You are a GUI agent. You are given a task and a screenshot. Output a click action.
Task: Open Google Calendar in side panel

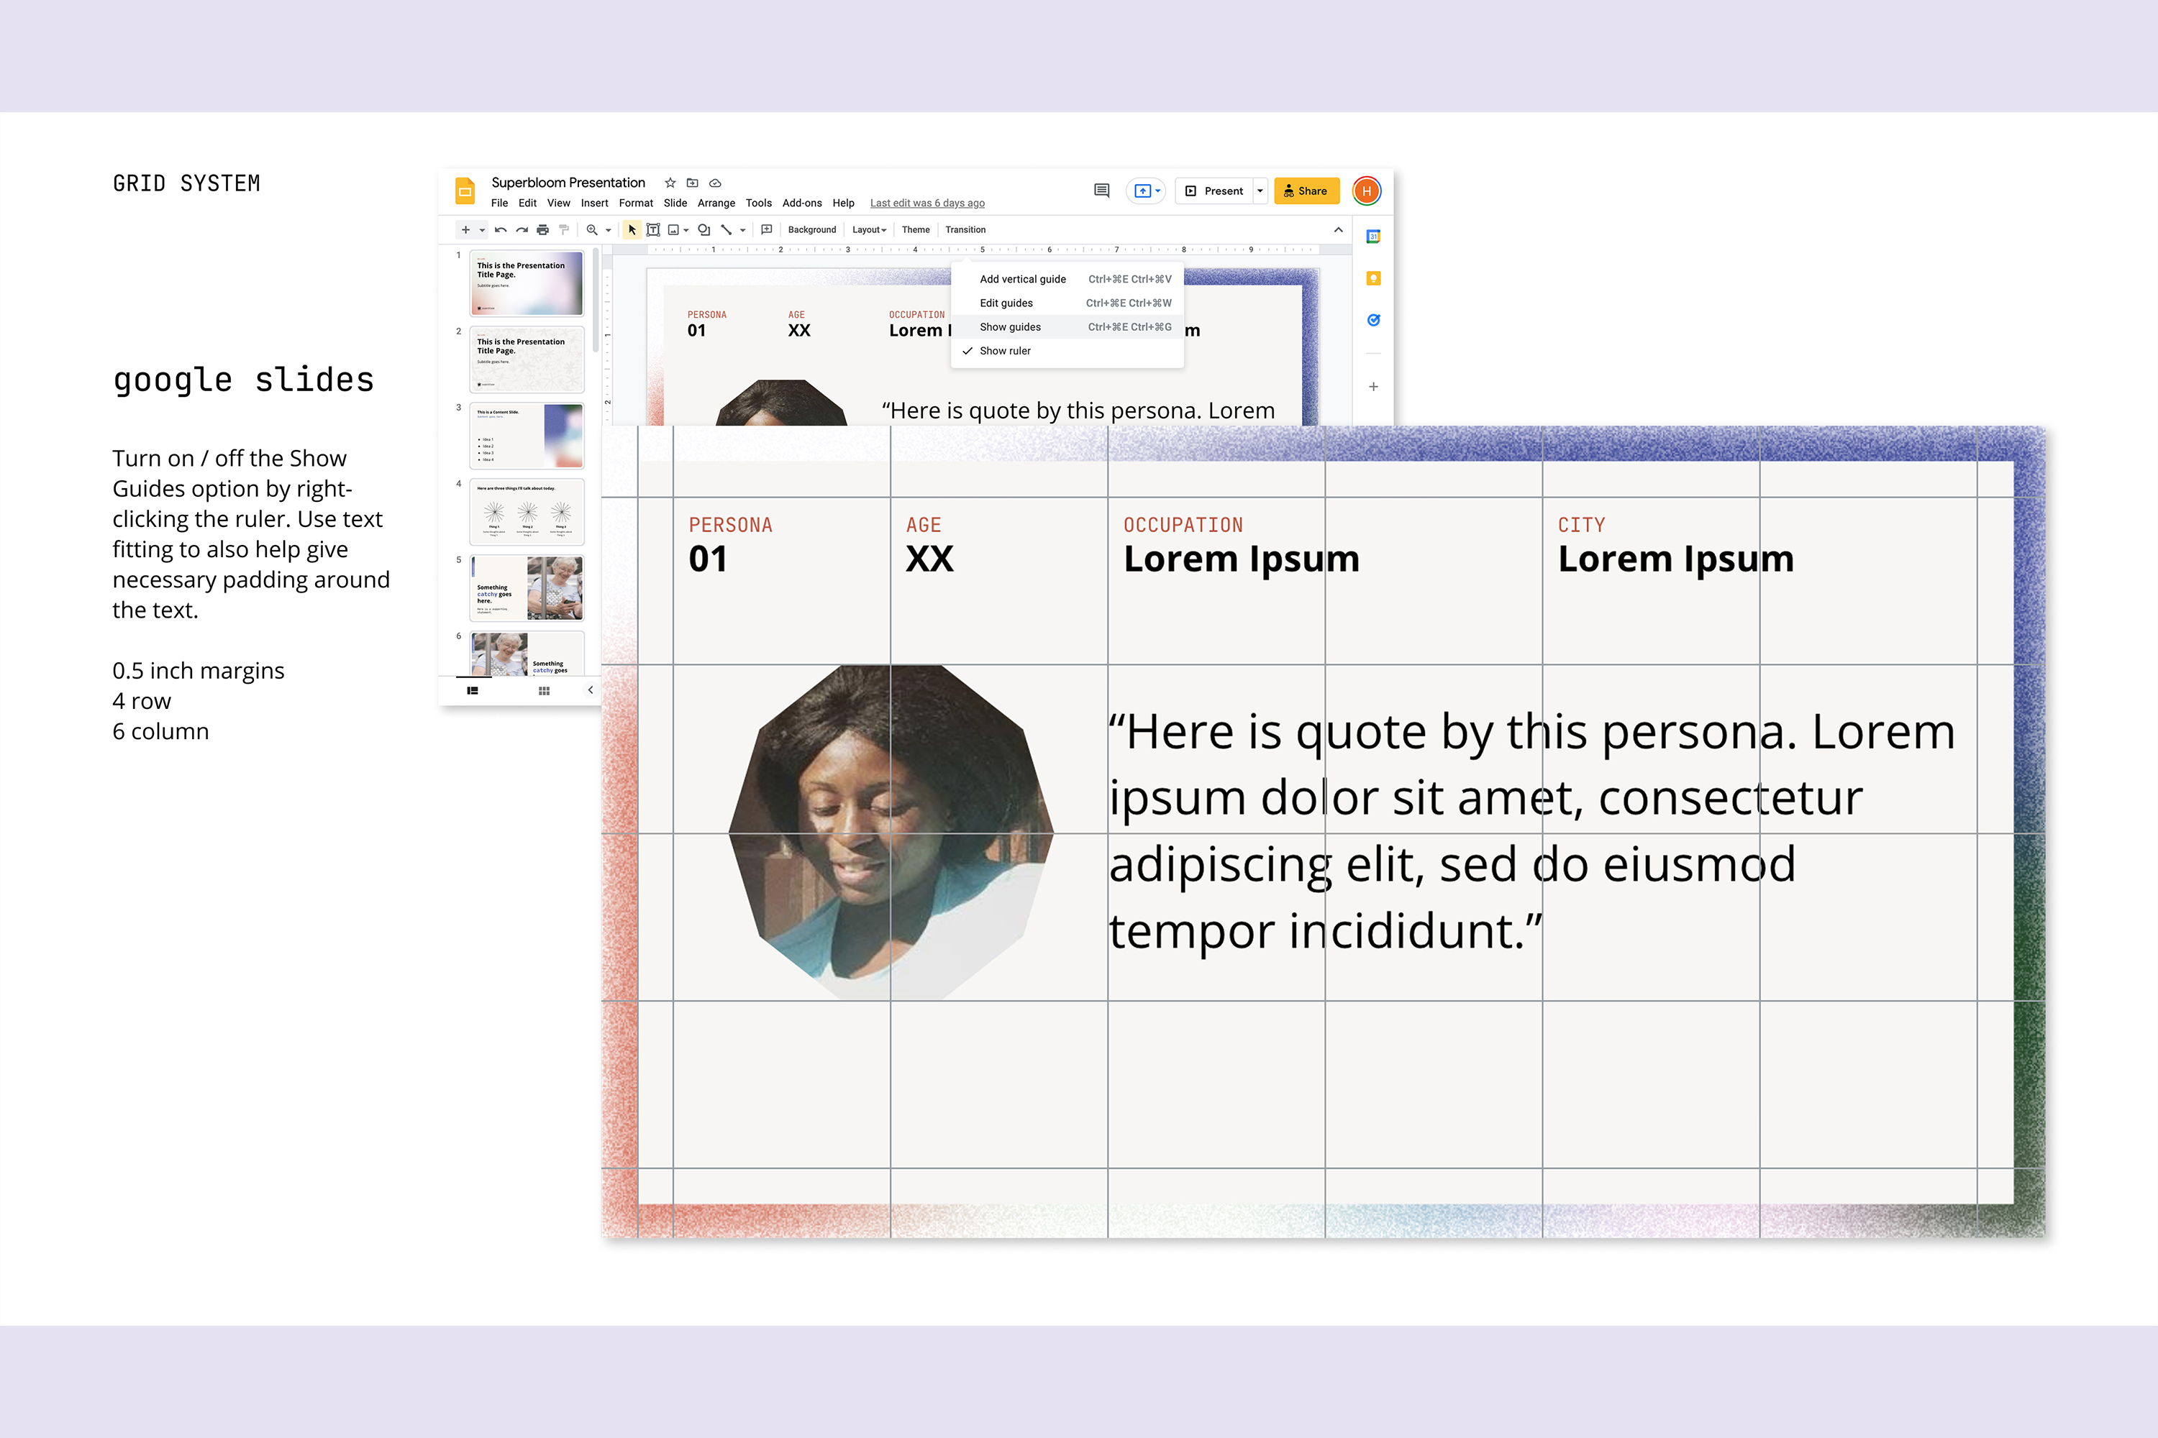click(1373, 237)
